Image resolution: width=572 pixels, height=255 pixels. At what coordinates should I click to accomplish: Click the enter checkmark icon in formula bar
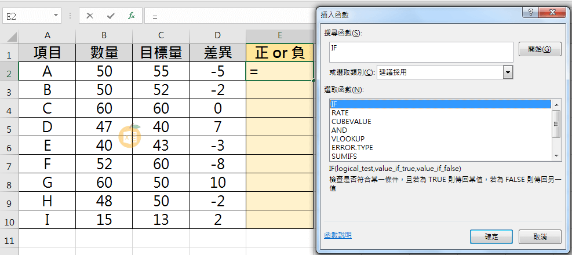click(x=111, y=16)
